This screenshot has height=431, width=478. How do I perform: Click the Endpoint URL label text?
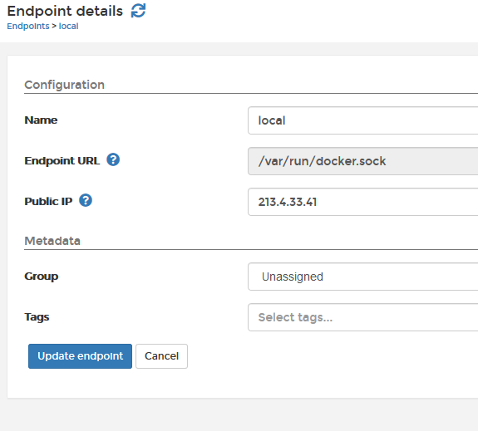tap(62, 160)
